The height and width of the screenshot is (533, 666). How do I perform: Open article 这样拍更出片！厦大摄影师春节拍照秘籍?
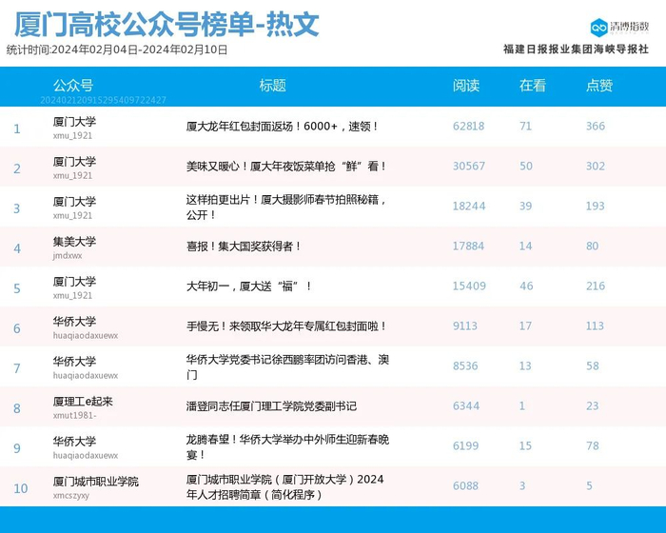click(286, 207)
